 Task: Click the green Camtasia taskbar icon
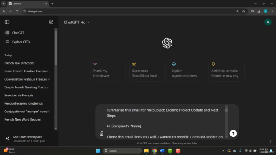tap(170, 151)
